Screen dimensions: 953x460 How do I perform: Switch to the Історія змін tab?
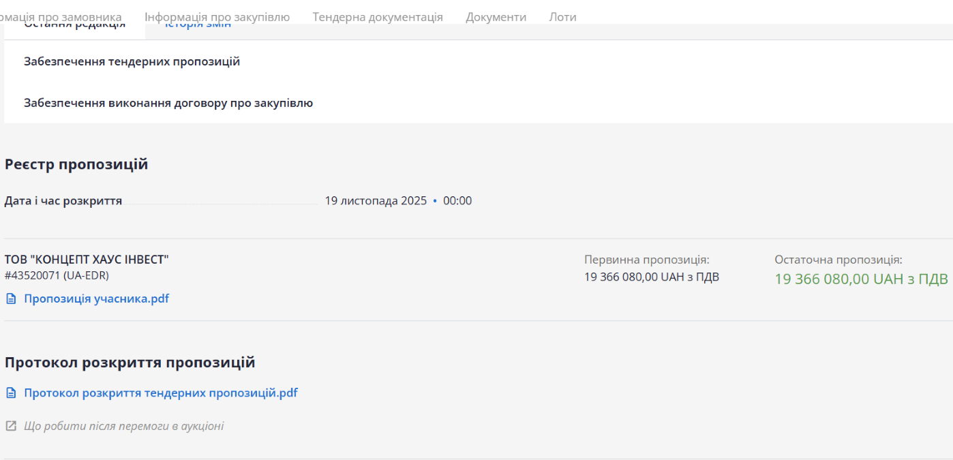point(198,27)
